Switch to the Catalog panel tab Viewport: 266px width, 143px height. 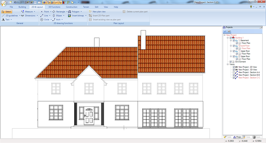point(228,137)
